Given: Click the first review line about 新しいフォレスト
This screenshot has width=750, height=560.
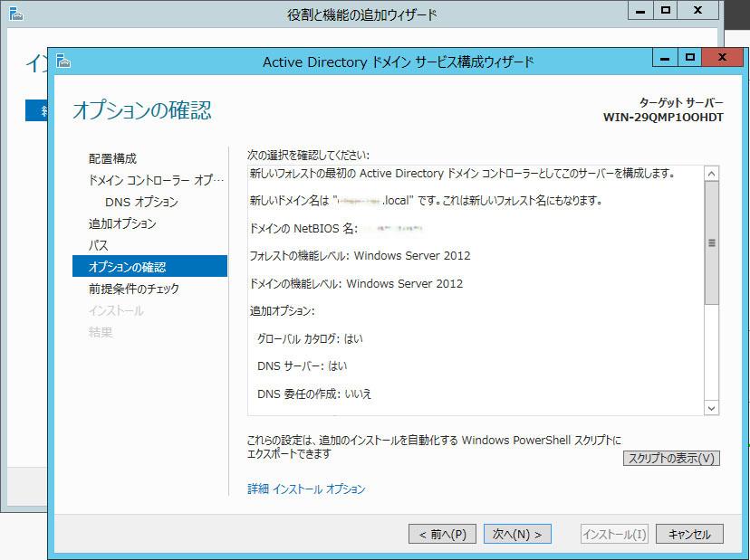Looking at the screenshot, I should click(462, 174).
